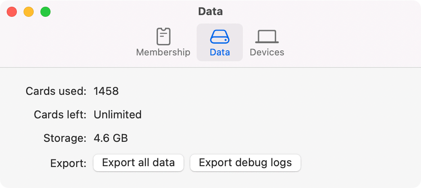Click the Cards left label
The height and width of the screenshot is (188, 421).
tap(60, 115)
